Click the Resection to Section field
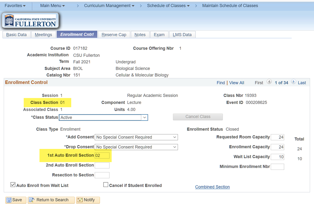Screen dimensions: 314x205 (x=102, y=175)
